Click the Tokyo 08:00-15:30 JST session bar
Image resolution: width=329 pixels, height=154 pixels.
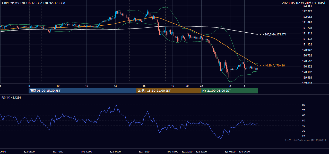[82, 91]
